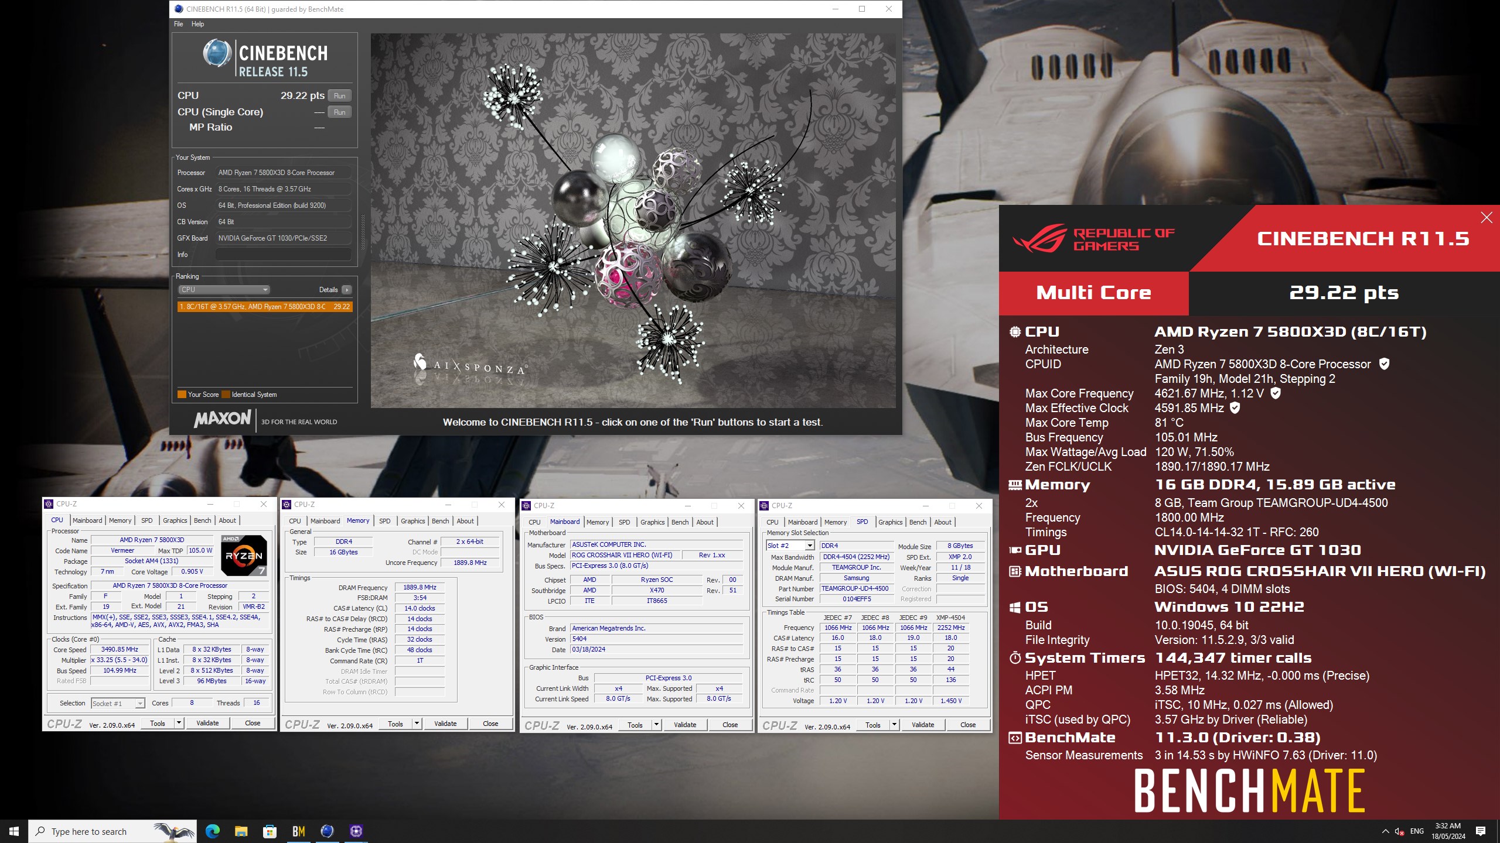Click the CPU chip icon in BenchMate panel
Viewport: 1500px width, 843px height.
click(x=1015, y=332)
